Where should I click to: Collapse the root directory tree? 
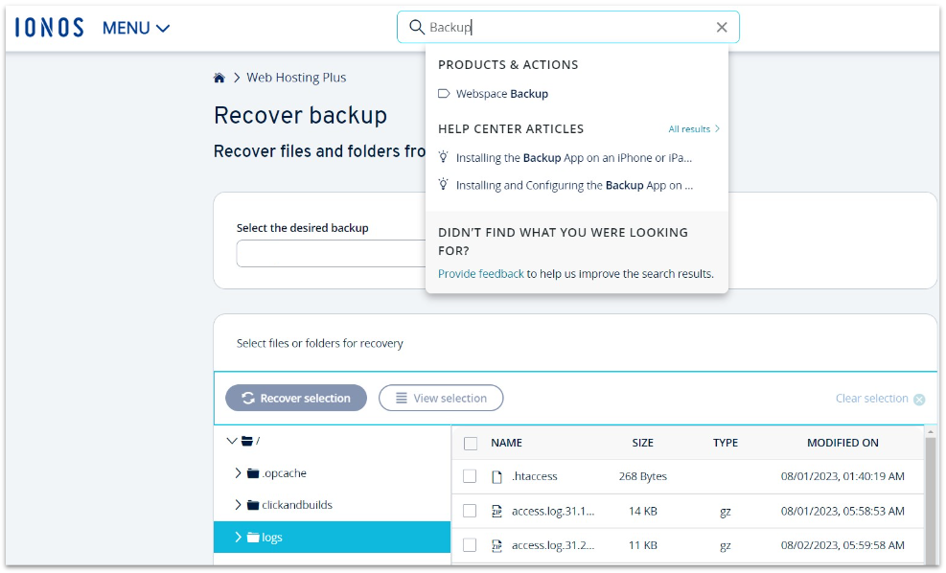point(230,441)
